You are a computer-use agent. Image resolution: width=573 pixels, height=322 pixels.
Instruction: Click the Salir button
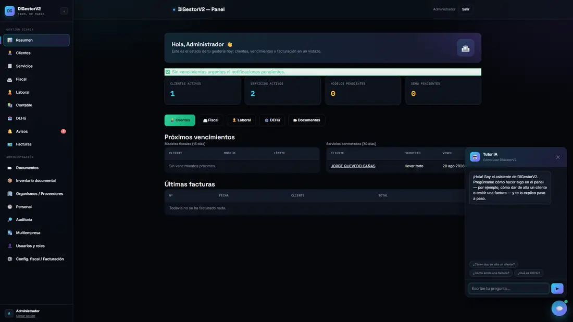point(466,9)
